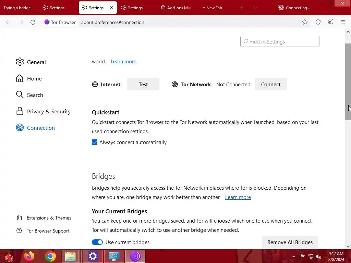
Task: Click the muted volume tray icon
Action: 319,256
